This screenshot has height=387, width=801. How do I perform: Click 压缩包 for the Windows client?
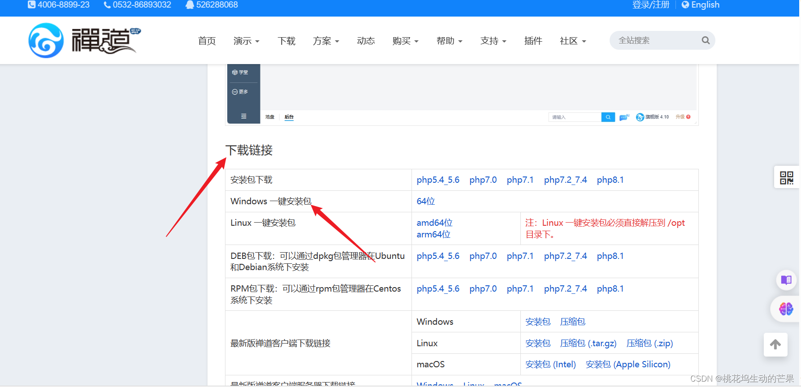573,322
